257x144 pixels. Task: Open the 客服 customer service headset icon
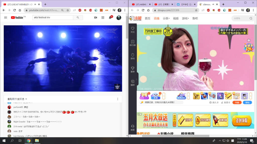(x=133, y=127)
